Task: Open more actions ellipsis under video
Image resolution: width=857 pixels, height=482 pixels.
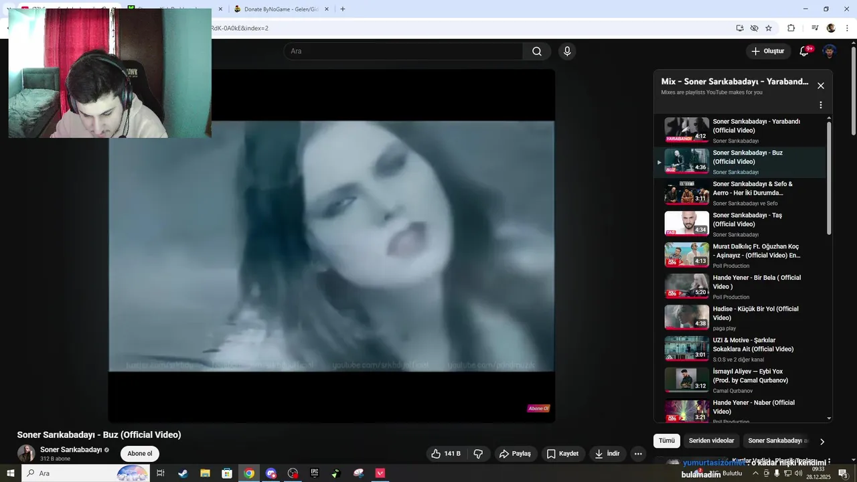Action: (638, 454)
